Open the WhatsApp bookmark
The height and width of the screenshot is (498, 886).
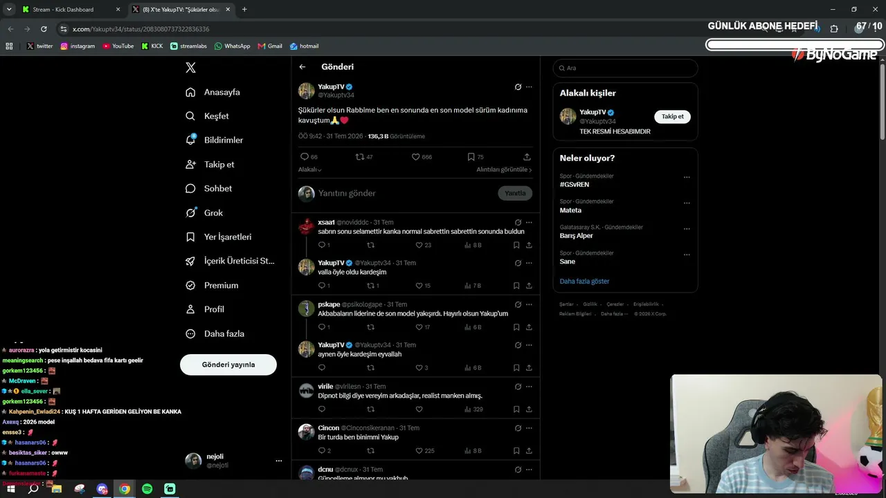click(232, 46)
